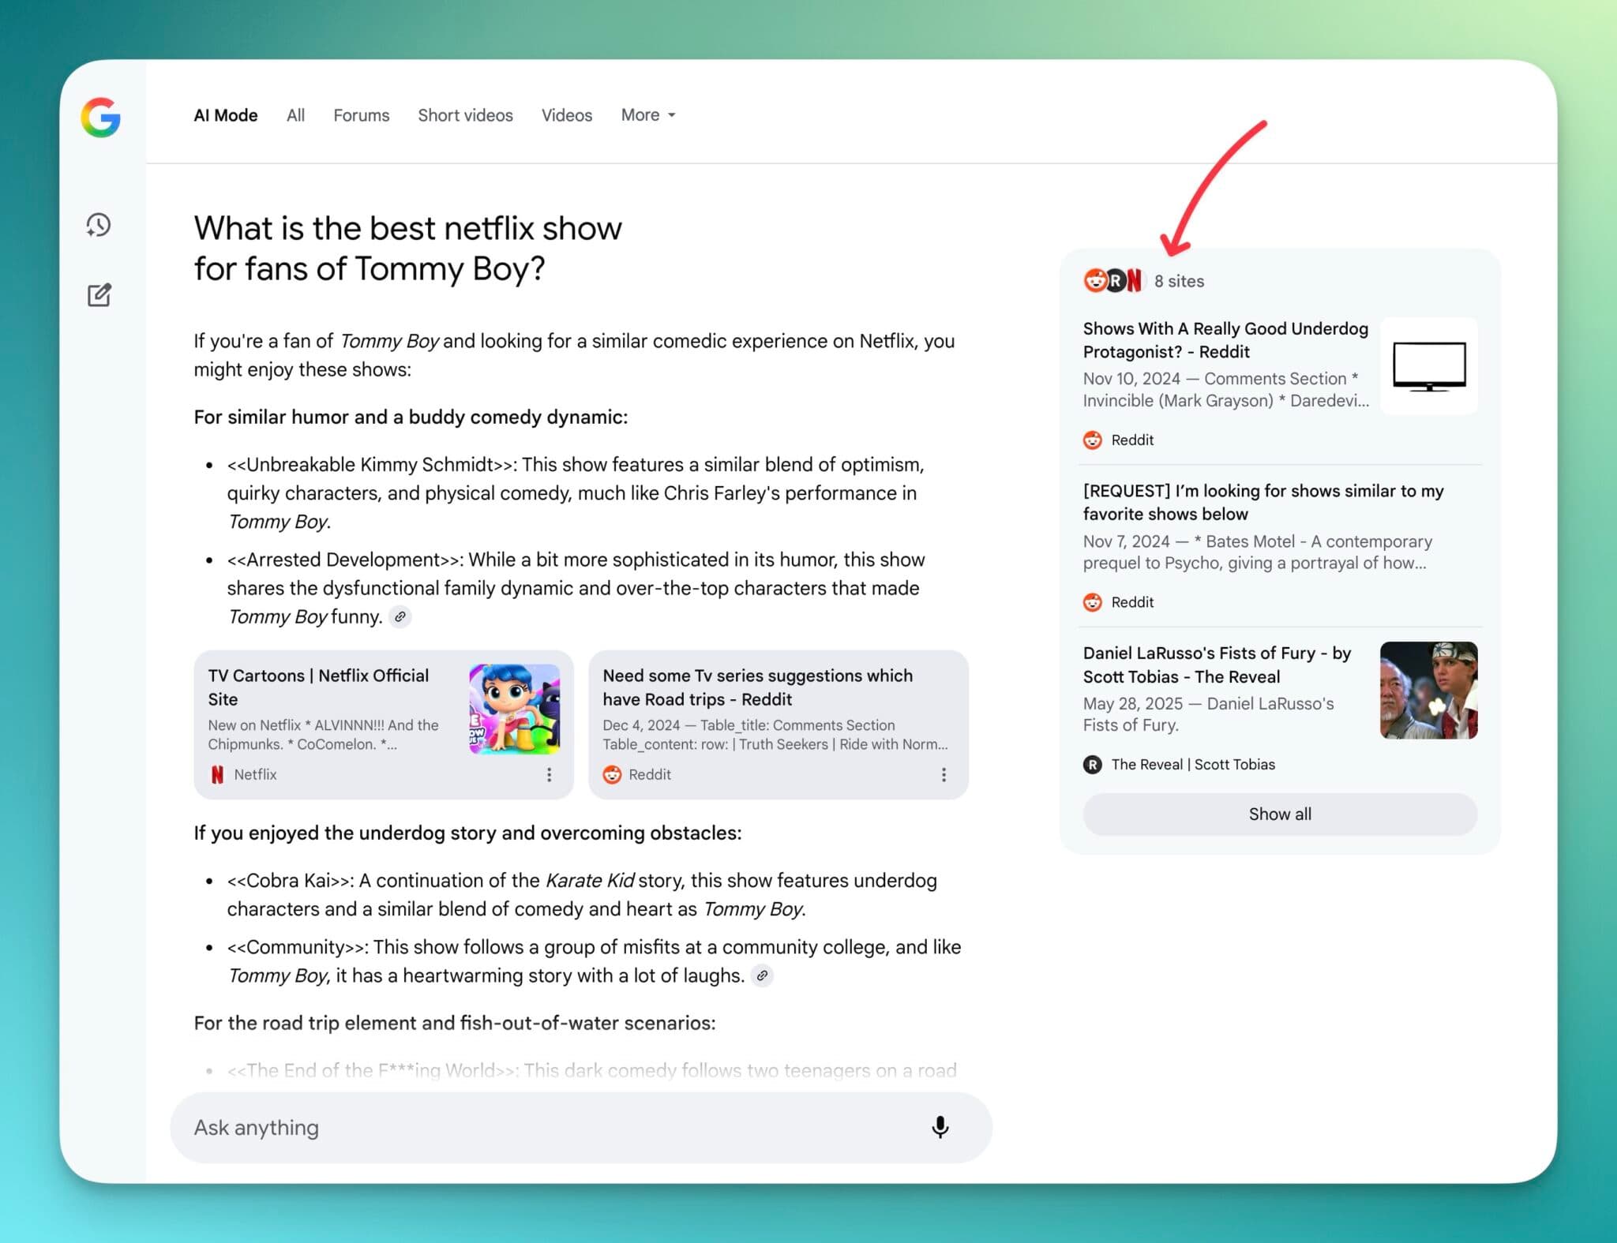
Task: Switch to the All results tab
Action: pyautogui.click(x=295, y=115)
